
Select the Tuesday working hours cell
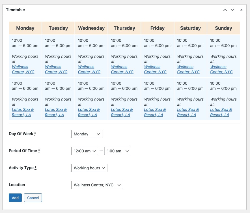(58, 56)
